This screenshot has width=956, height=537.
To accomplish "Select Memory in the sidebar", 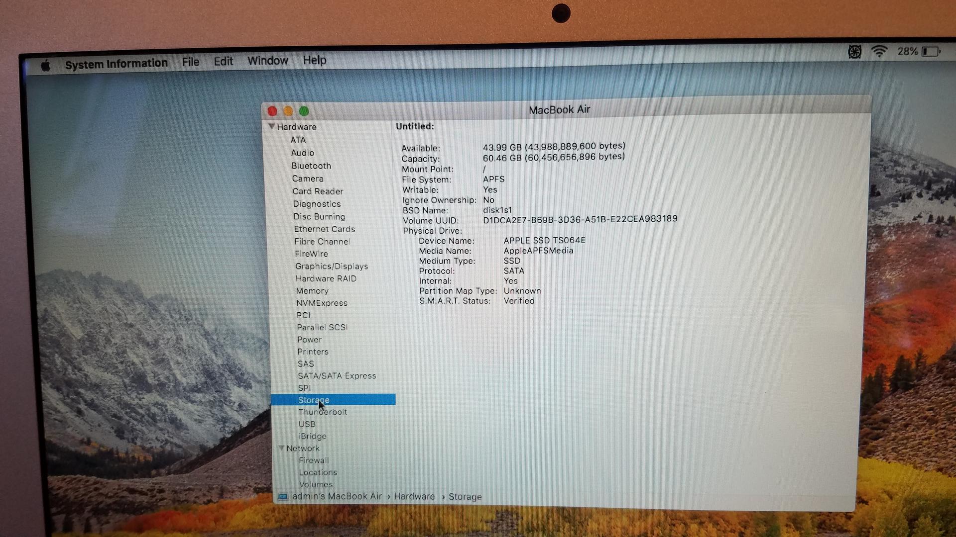I will [312, 291].
